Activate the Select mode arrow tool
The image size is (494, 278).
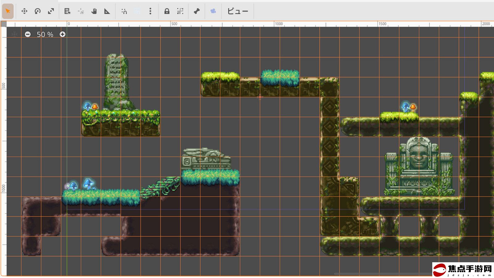pos(8,11)
